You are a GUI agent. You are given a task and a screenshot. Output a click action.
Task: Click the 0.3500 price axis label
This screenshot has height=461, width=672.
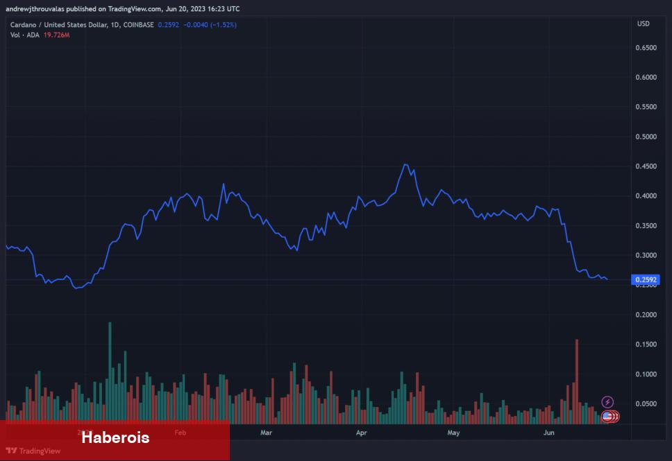click(x=646, y=226)
